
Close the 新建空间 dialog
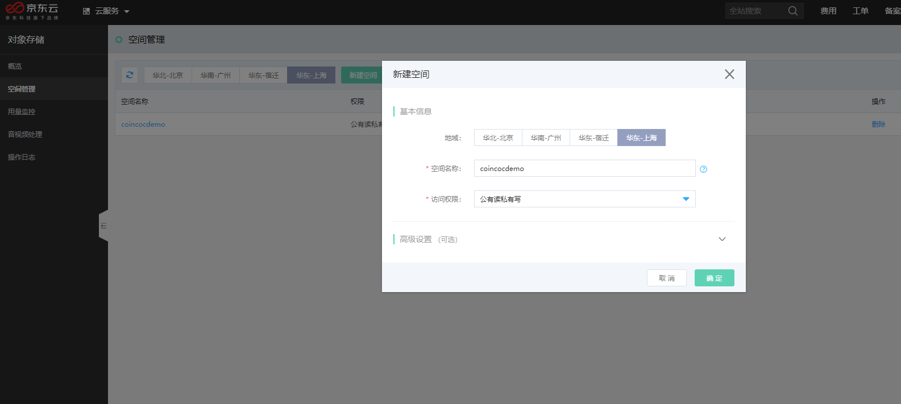(729, 74)
